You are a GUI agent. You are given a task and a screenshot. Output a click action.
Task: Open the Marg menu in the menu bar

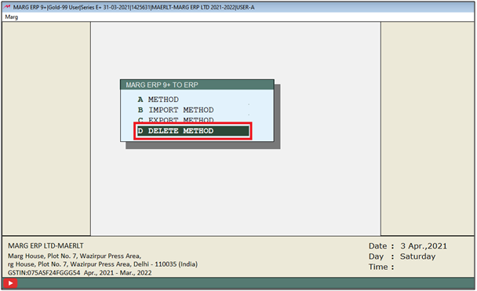(12, 17)
